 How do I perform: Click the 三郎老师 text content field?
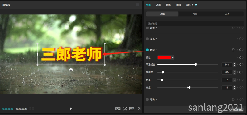coord(195,24)
